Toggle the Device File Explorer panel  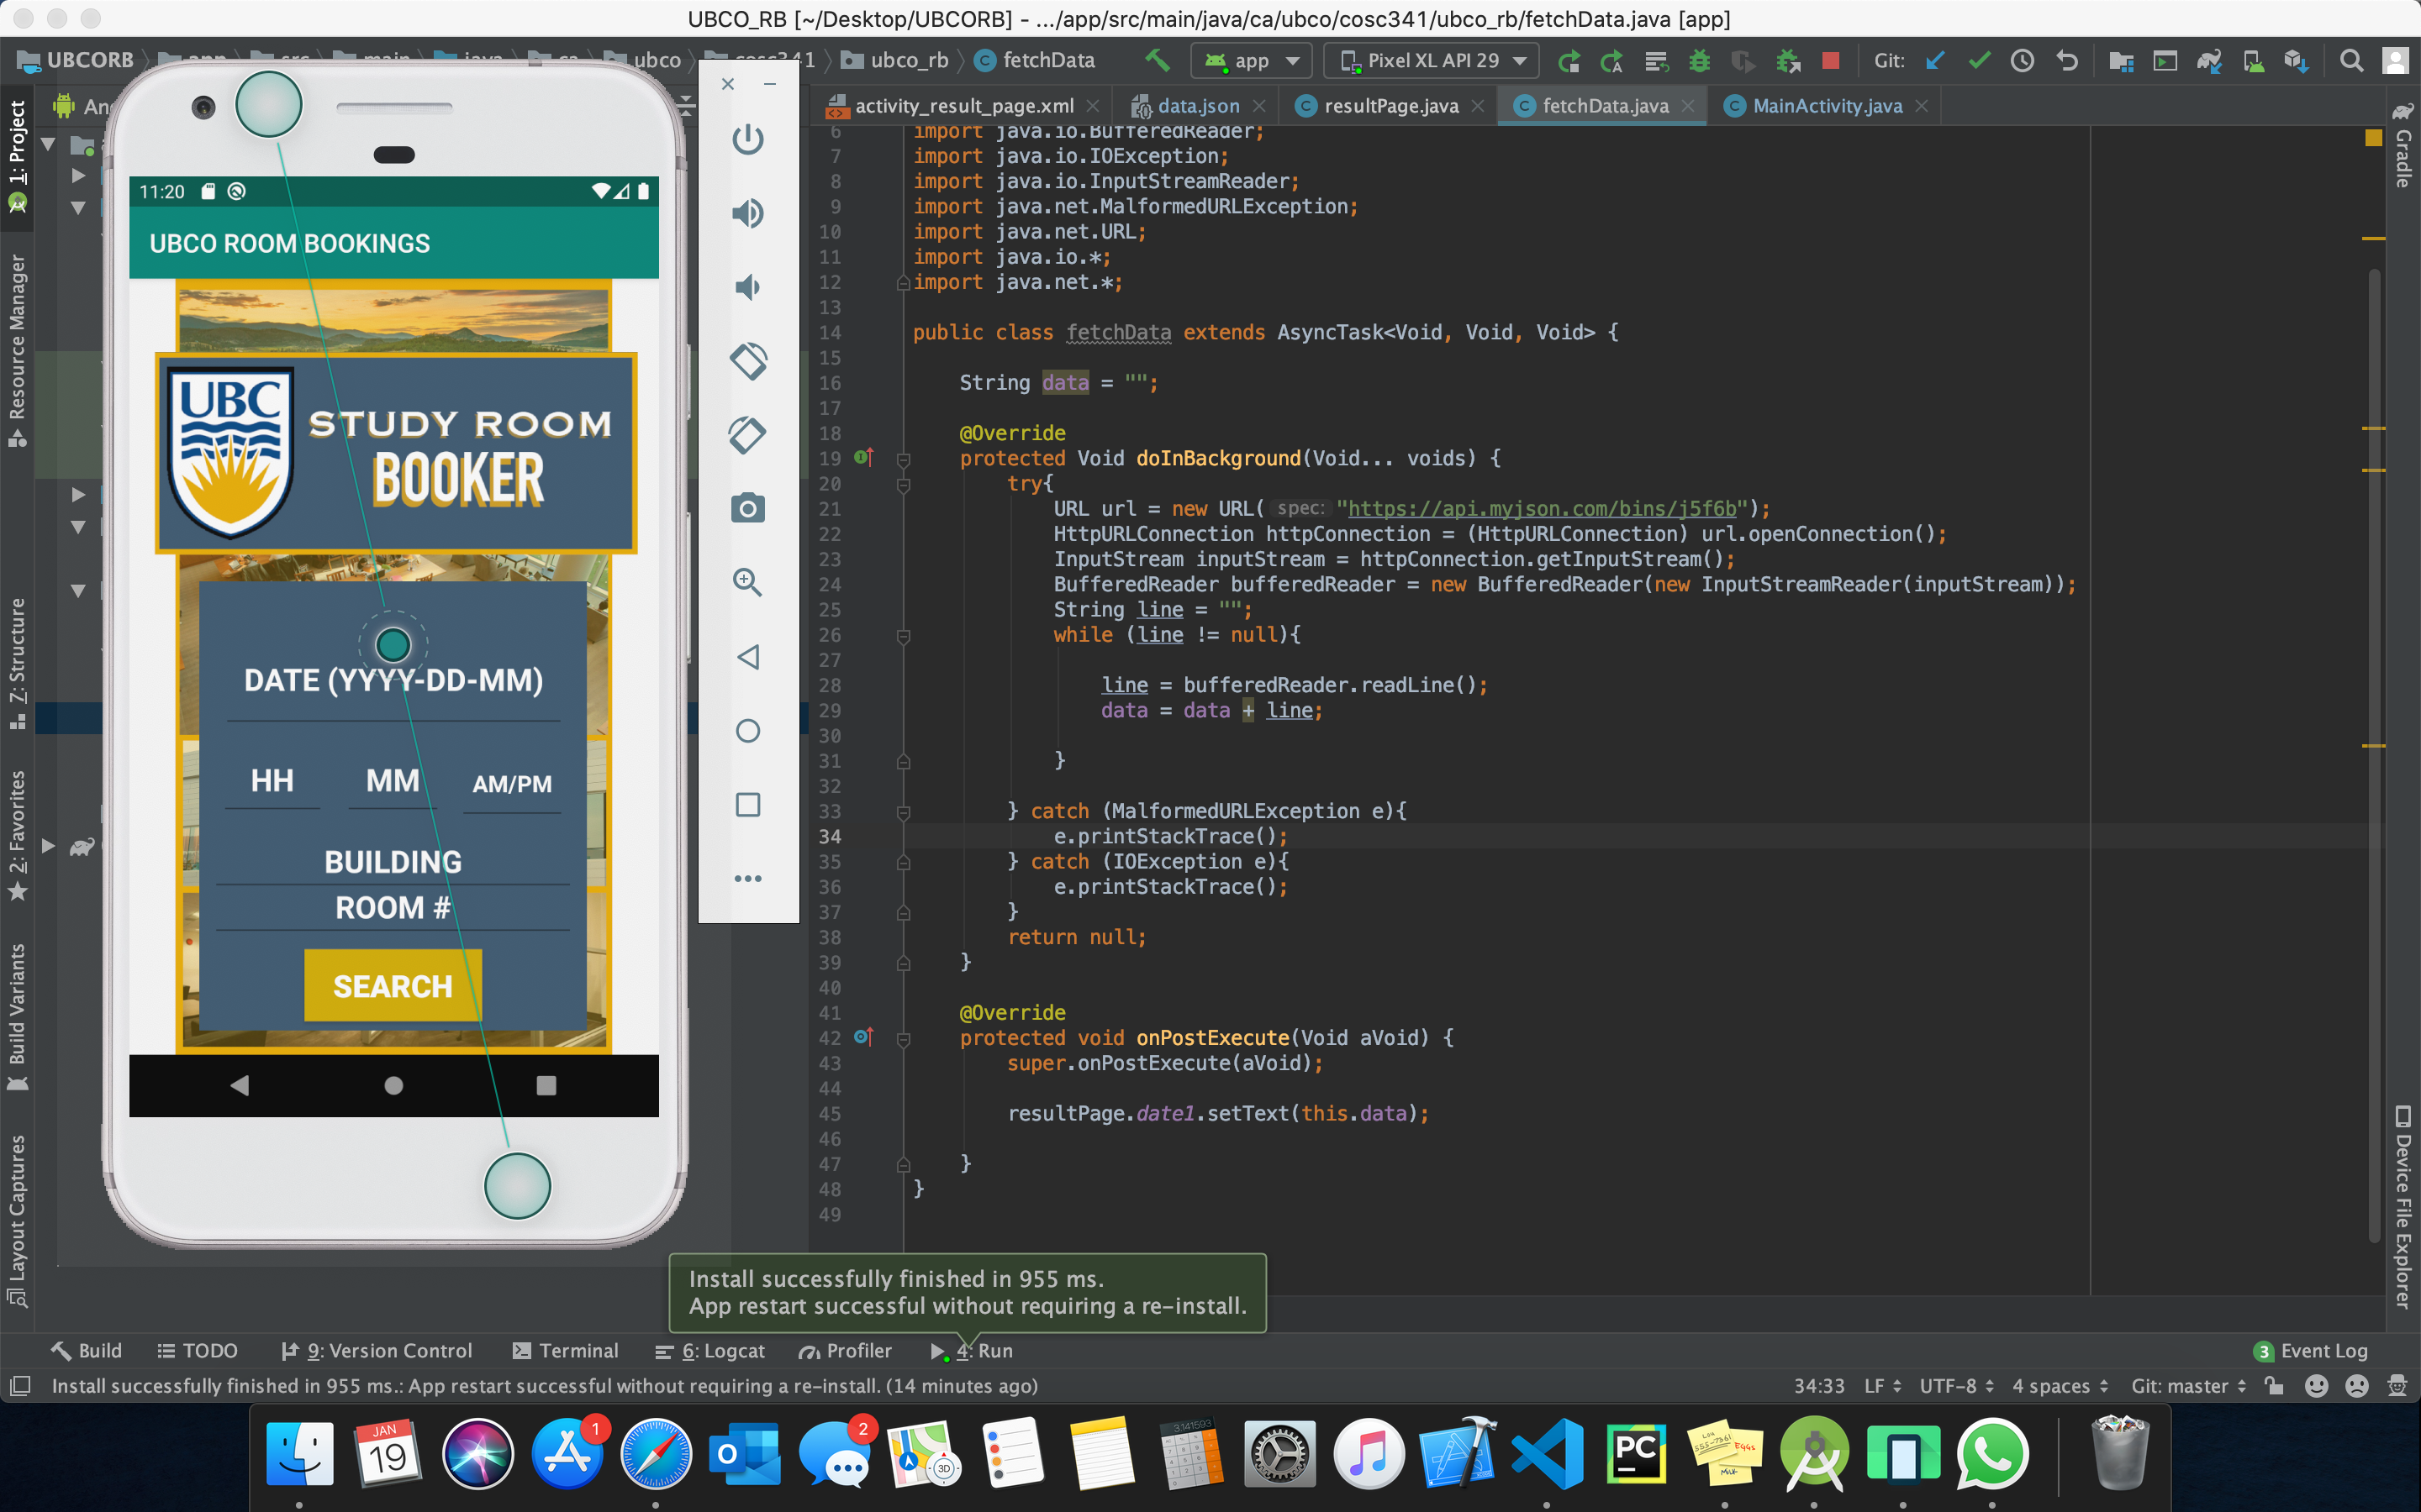(2403, 1205)
